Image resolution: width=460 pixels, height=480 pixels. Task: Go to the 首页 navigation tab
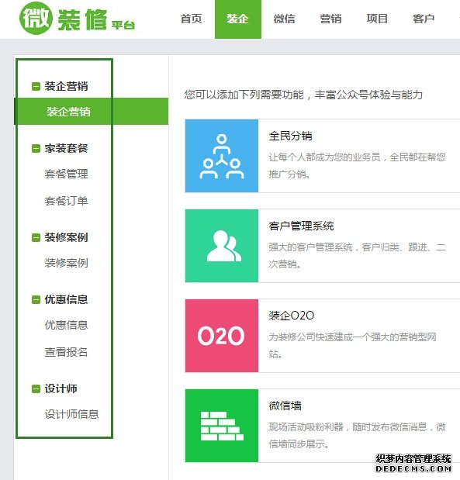[191, 19]
